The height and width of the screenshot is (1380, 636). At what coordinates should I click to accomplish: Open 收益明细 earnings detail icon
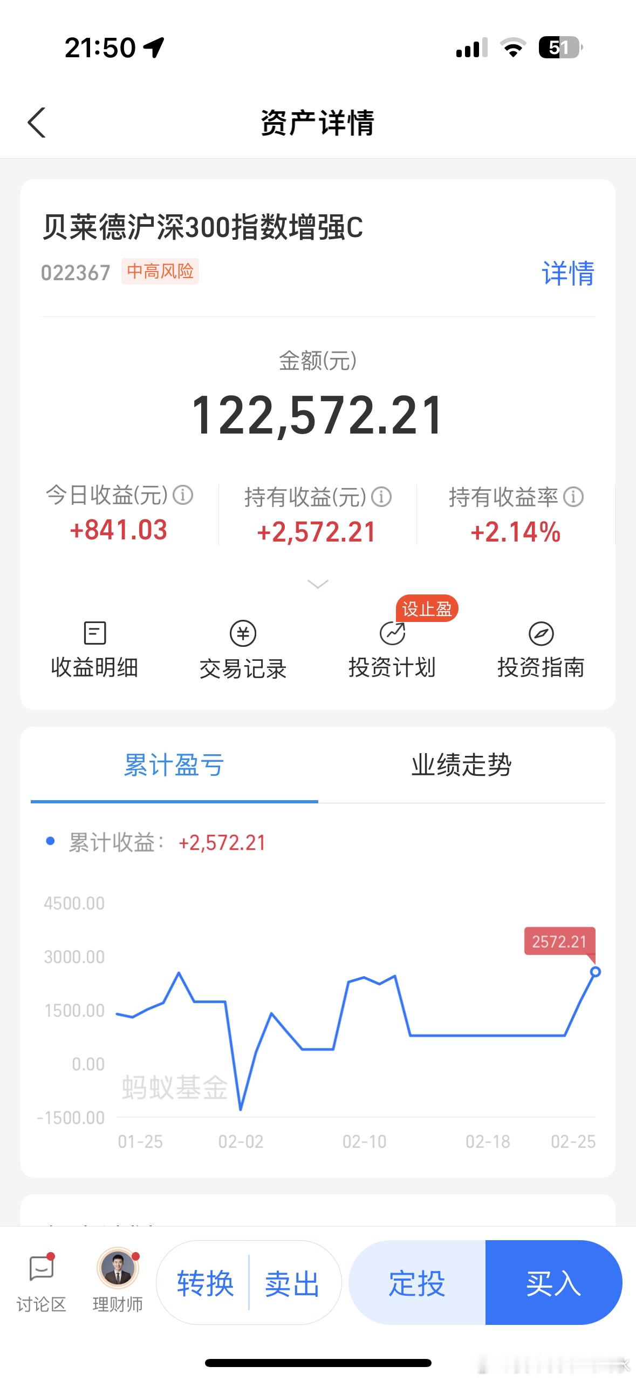point(95,633)
